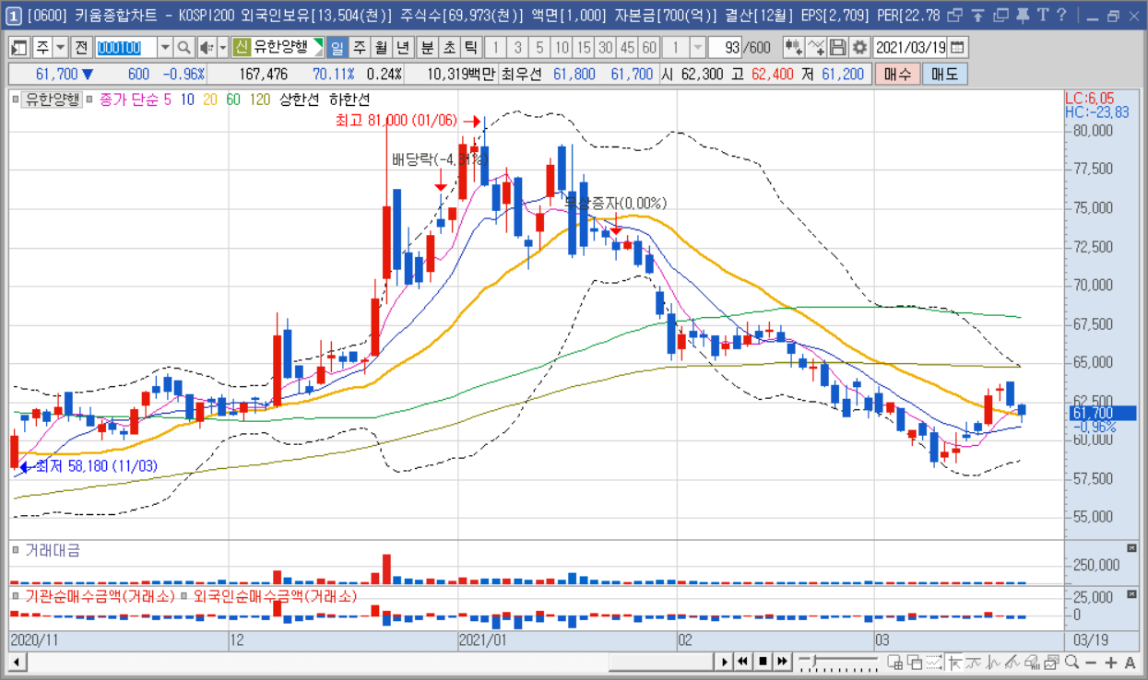Screen dimensions: 1148x680
Task: Expand the 유한양행 stock name corner arrow
Action: (318, 47)
